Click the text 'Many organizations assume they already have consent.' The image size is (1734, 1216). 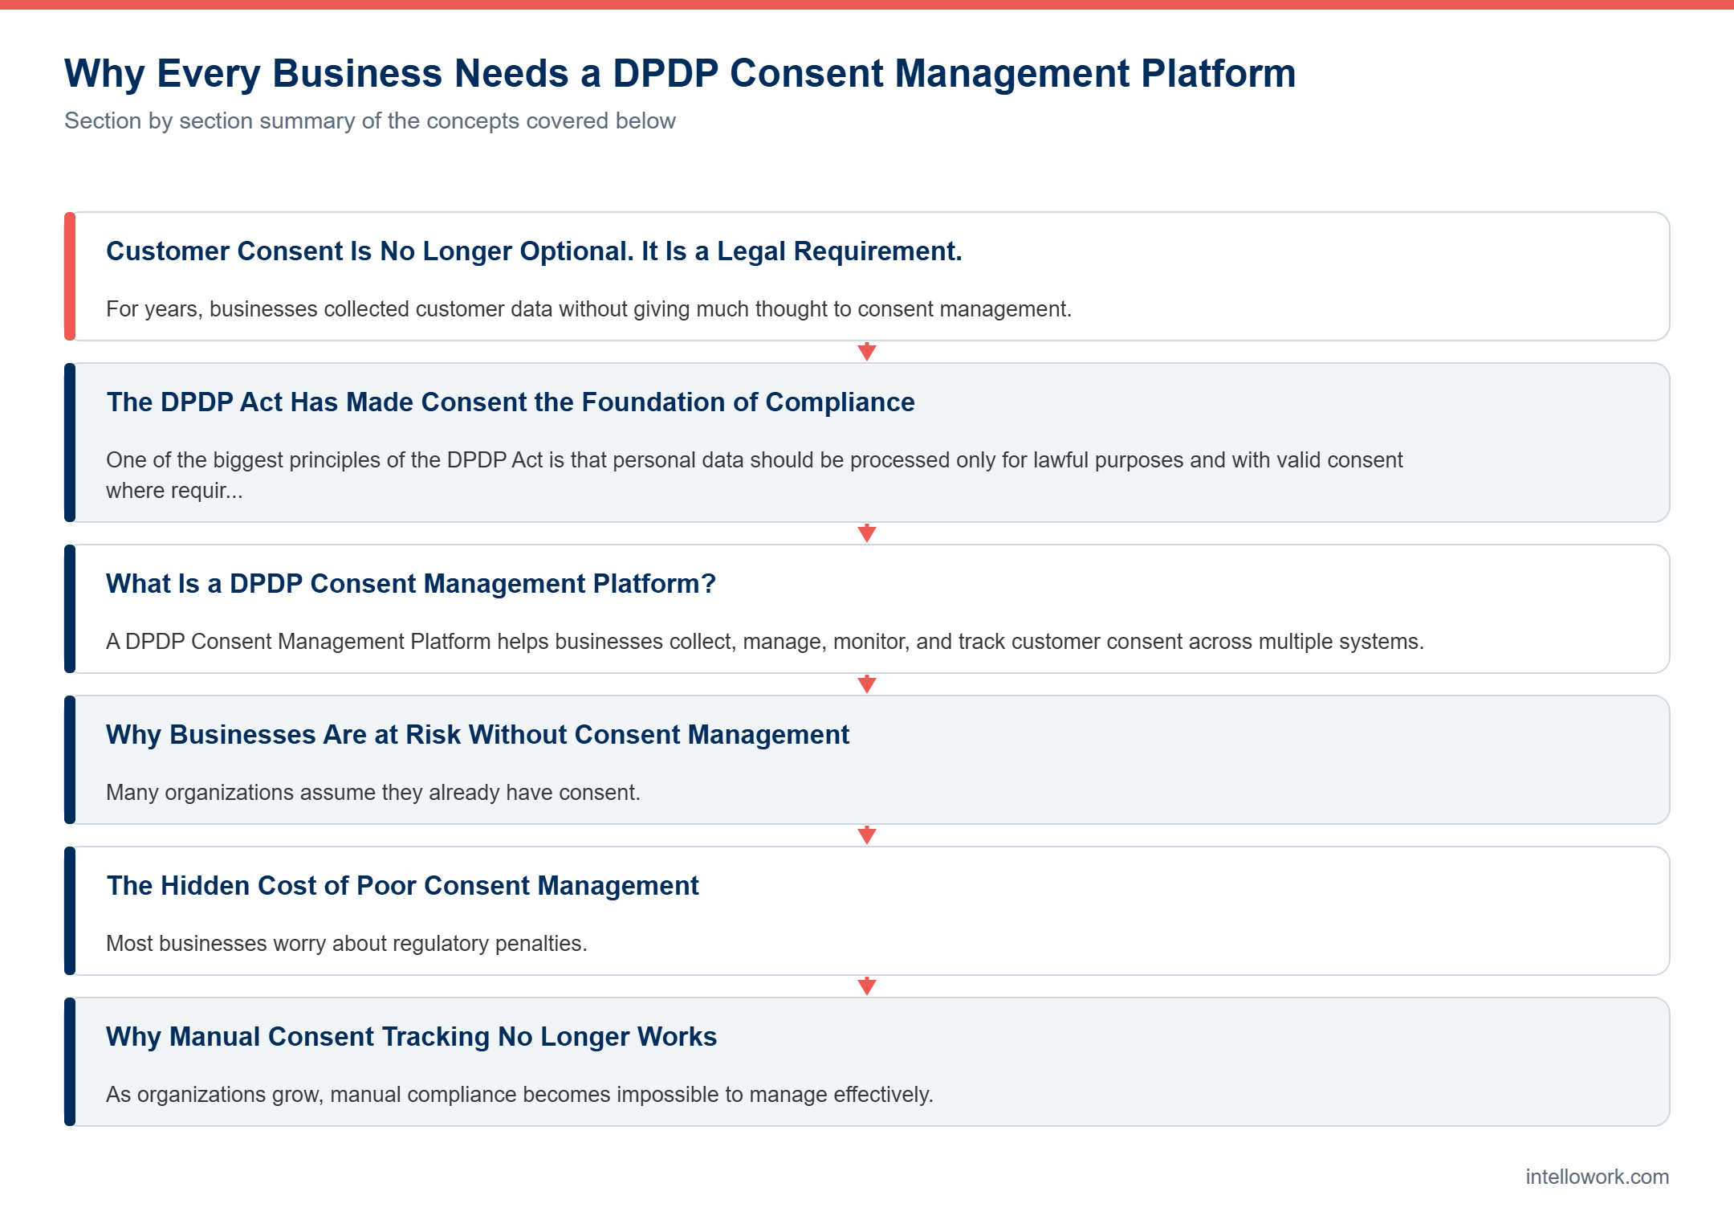tap(373, 793)
